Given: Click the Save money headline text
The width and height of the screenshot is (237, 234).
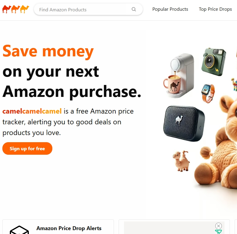Looking at the screenshot, I should click(48, 51).
